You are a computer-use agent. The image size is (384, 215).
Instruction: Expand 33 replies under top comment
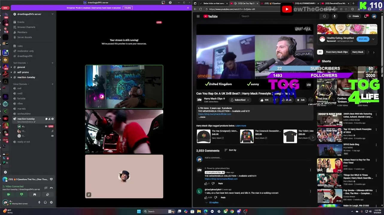212,202
